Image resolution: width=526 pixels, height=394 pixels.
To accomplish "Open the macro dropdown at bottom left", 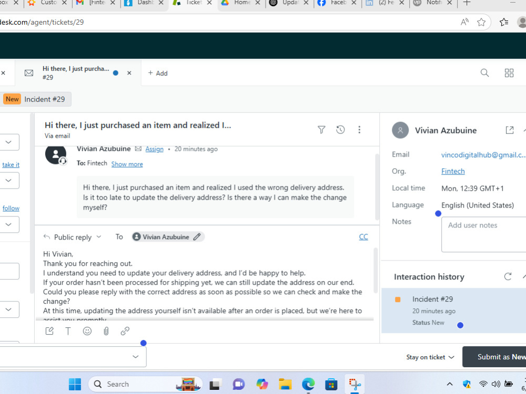I will pos(136,357).
